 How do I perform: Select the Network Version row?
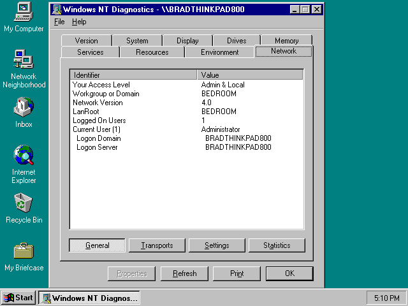point(187,103)
